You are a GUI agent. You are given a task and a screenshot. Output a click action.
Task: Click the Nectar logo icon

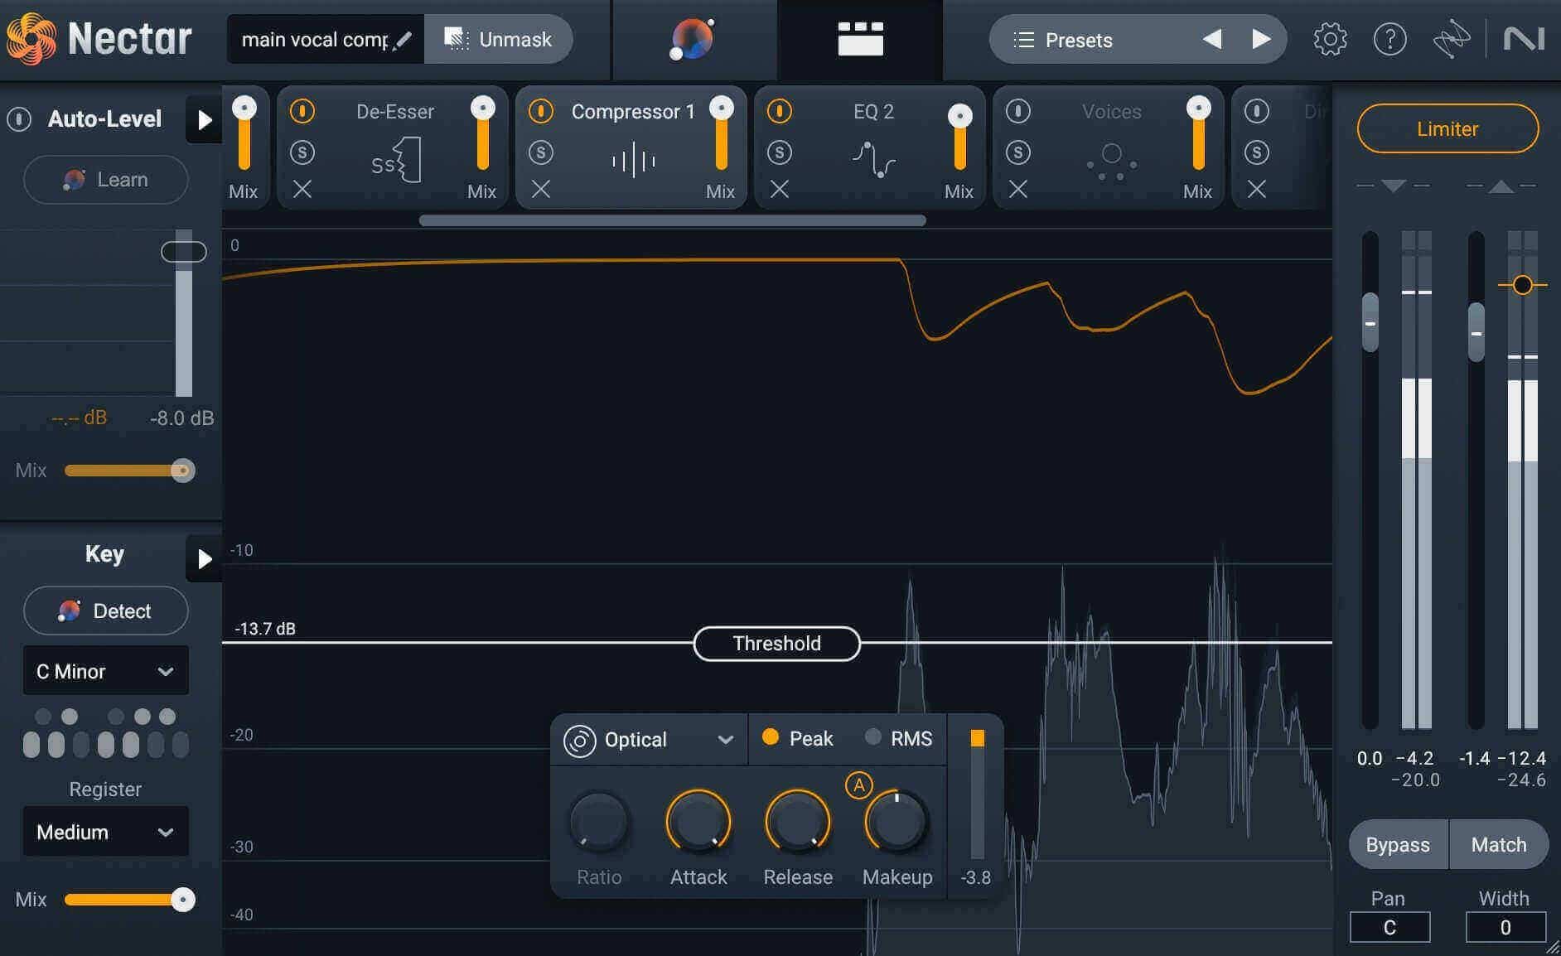(x=31, y=39)
